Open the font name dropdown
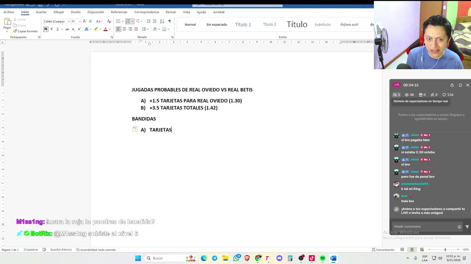The height and width of the screenshot is (264, 471). coord(69,21)
